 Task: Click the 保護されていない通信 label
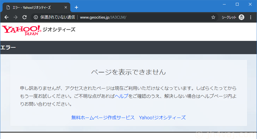click(x=58, y=17)
